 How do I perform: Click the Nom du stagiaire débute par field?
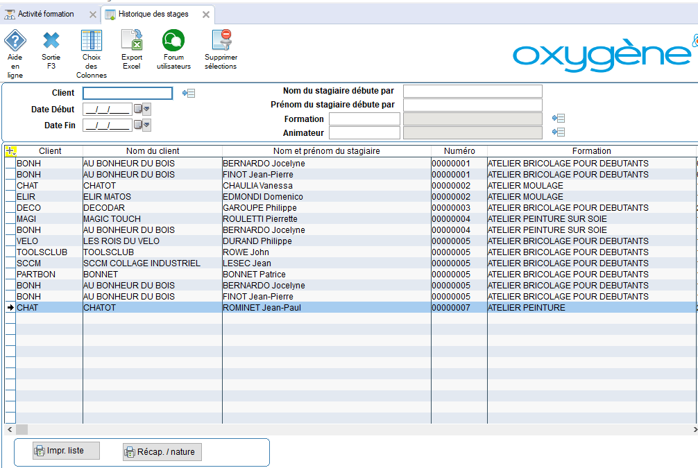[472, 92]
